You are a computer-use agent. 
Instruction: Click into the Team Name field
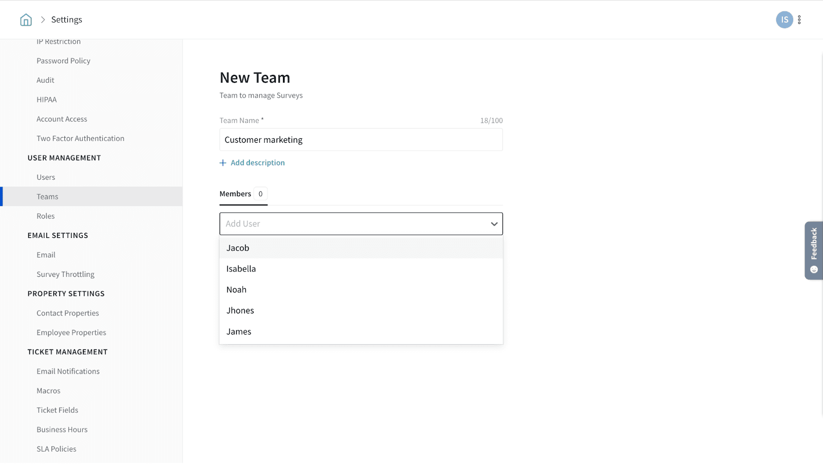[361, 140]
